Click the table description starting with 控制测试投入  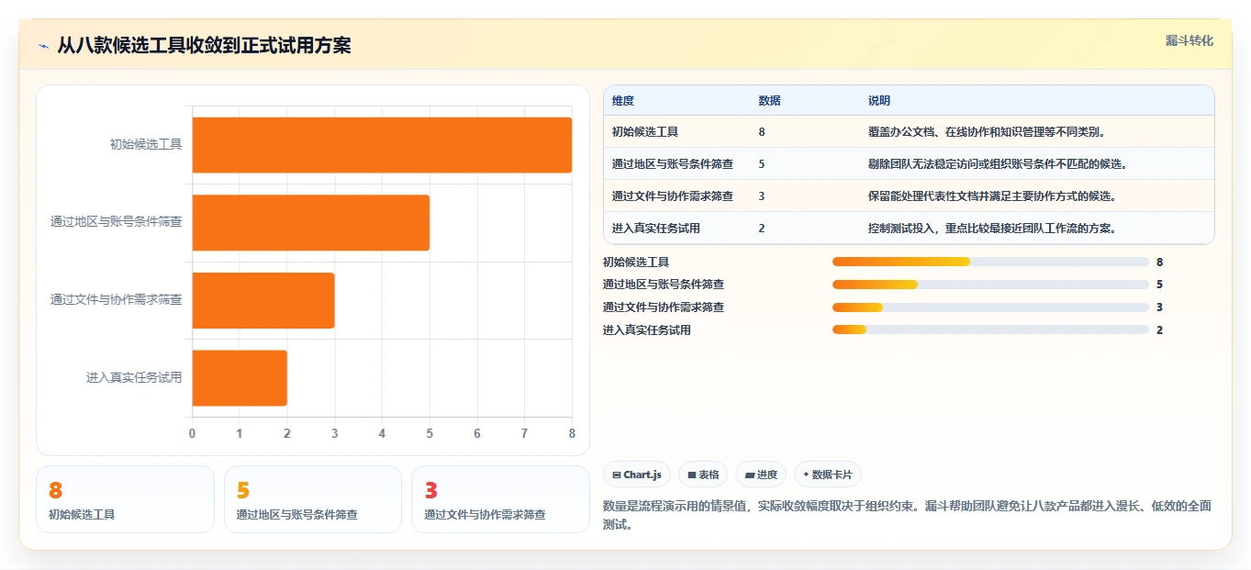[992, 229]
